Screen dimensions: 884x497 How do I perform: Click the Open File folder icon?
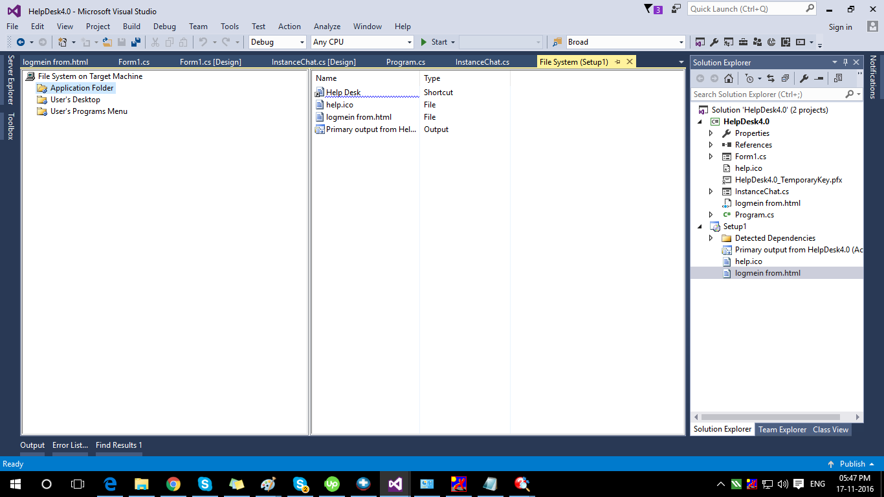[107, 42]
